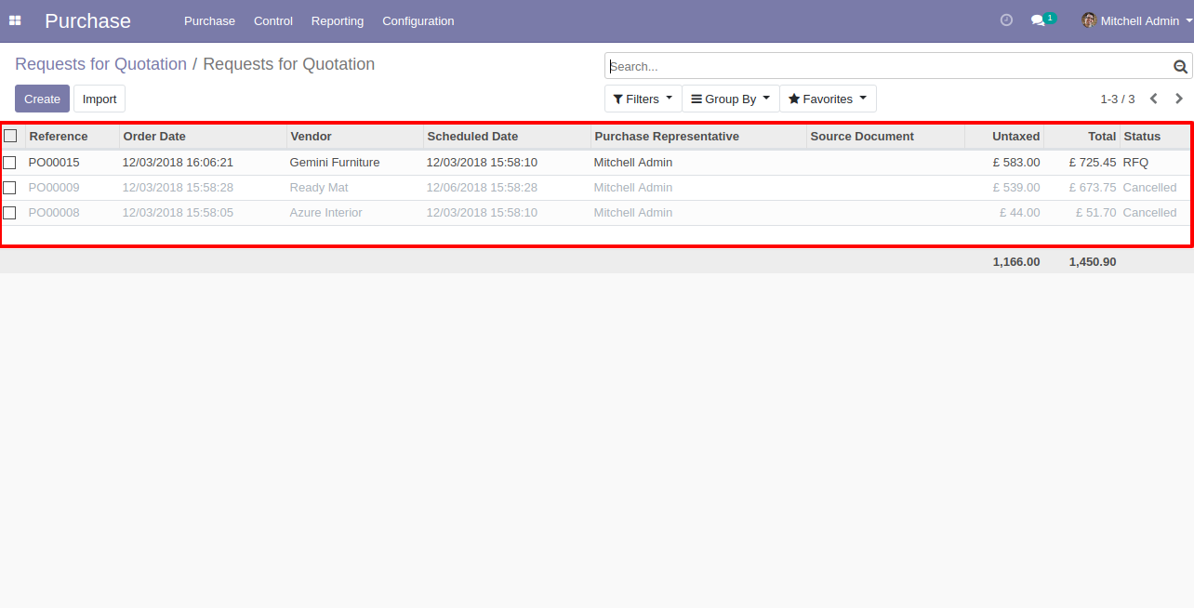Viewport: 1194px width, 608px height.
Task: Sort by Purchase Representative column header
Action: click(x=698, y=136)
